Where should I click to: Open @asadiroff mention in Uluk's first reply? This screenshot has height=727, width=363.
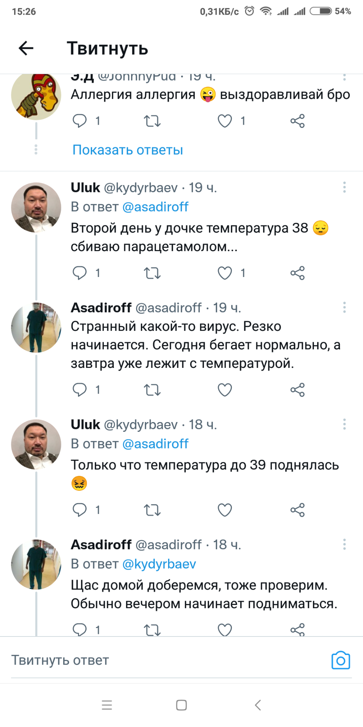coord(155,207)
